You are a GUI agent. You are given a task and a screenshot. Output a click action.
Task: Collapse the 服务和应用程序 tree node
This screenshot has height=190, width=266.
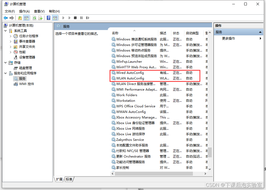[5, 73]
